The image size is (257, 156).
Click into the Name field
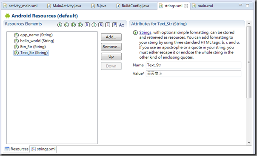click(194, 65)
